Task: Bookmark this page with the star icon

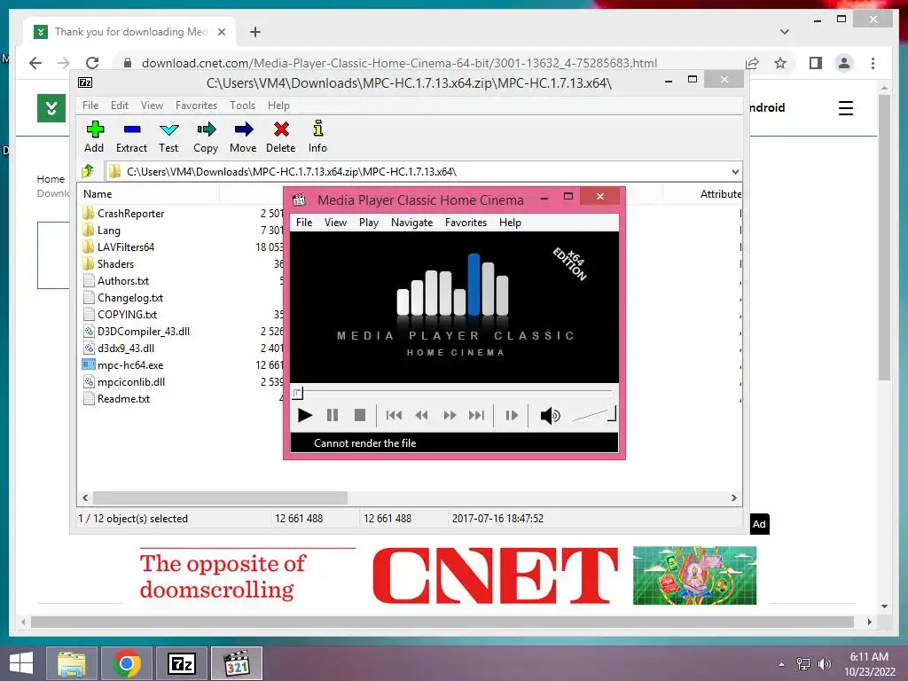Action: pos(780,63)
